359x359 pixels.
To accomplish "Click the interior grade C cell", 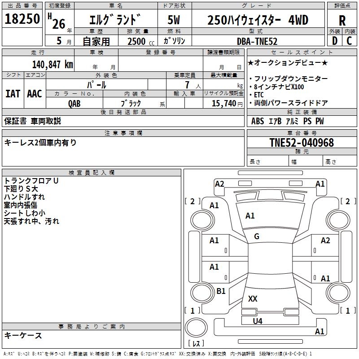I will coord(350,41).
